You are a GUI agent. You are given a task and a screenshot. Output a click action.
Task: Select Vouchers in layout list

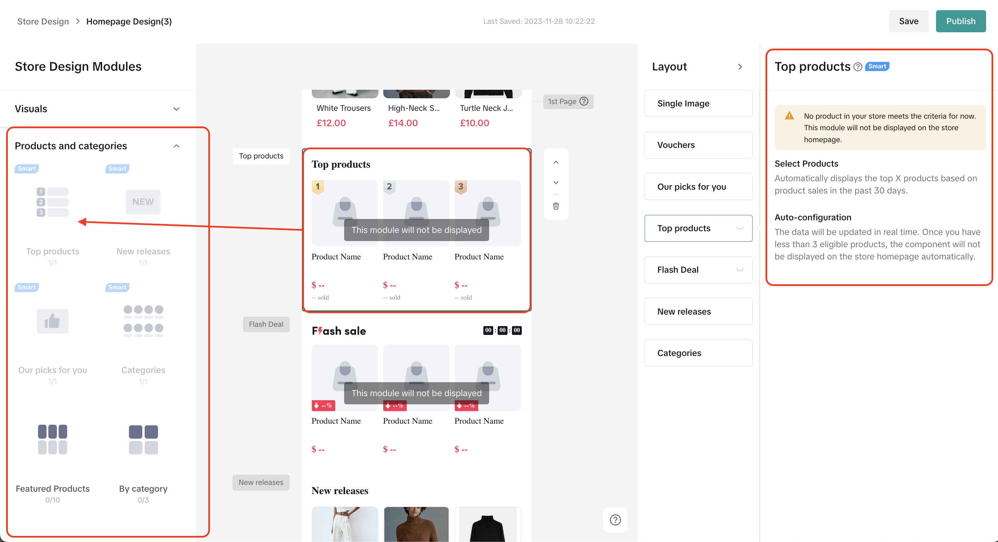(698, 145)
